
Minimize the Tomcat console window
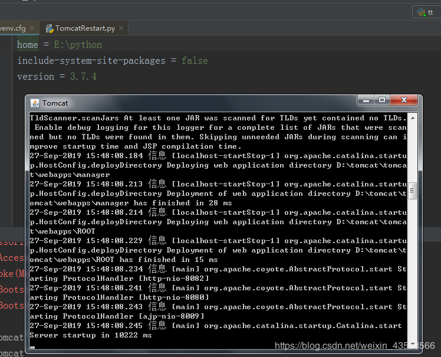[366, 100]
